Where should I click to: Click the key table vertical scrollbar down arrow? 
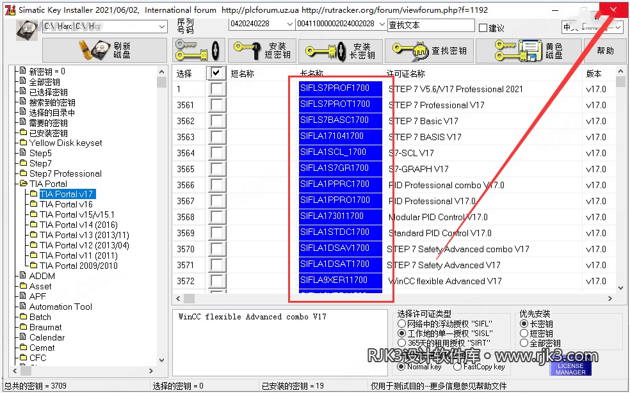[621, 288]
